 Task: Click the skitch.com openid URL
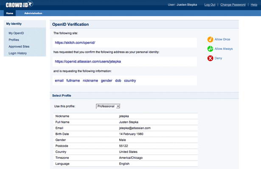(75, 43)
